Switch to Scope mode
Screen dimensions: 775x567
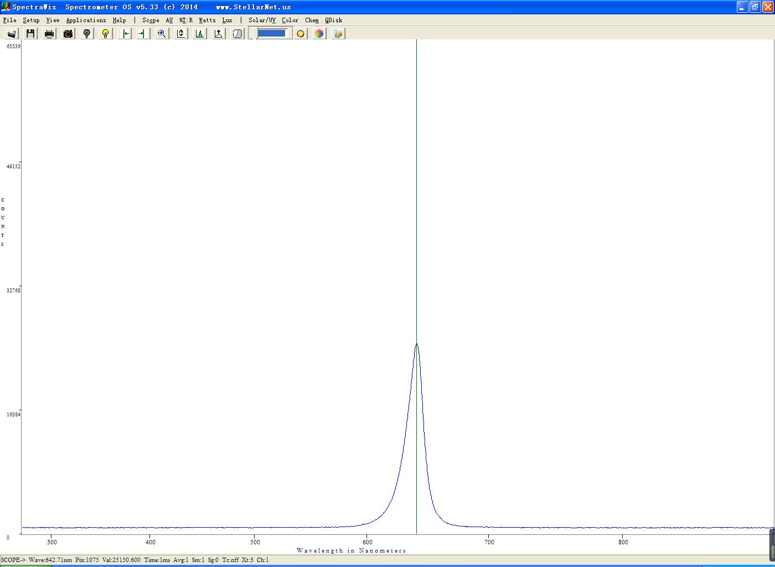(151, 20)
